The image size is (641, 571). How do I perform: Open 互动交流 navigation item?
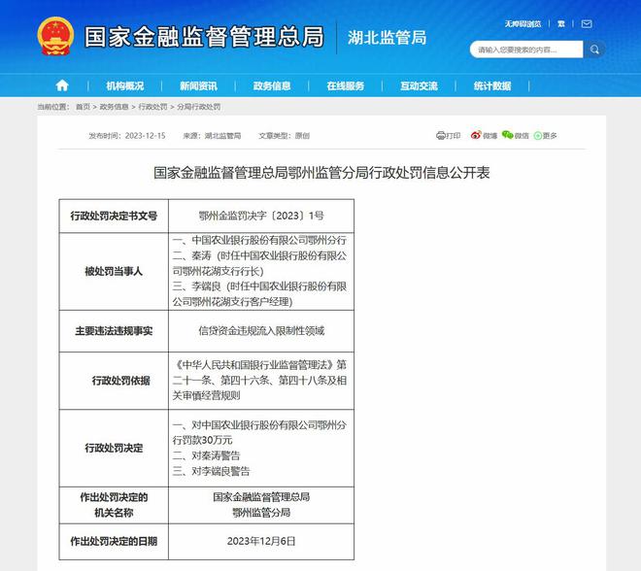coord(419,85)
